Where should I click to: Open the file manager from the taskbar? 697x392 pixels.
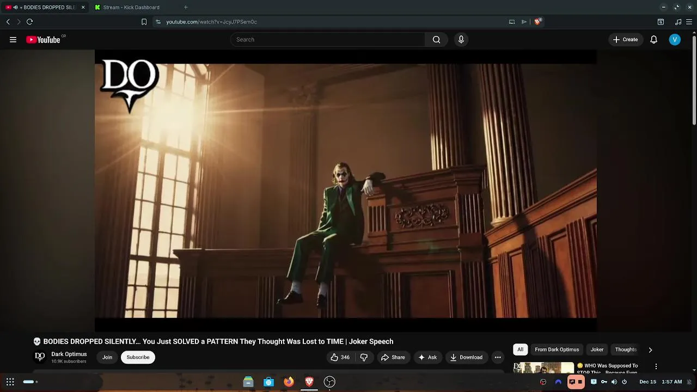pyautogui.click(x=248, y=382)
